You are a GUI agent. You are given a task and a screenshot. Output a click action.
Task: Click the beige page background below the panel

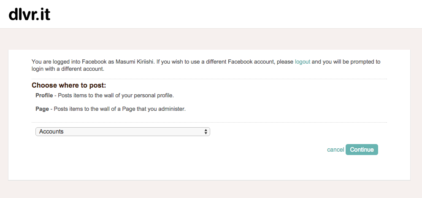coord(211,190)
